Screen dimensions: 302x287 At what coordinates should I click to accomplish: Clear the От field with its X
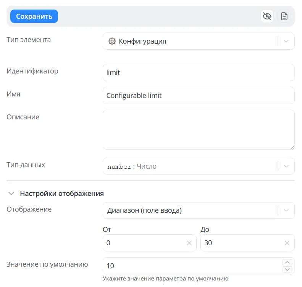coord(189,243)
